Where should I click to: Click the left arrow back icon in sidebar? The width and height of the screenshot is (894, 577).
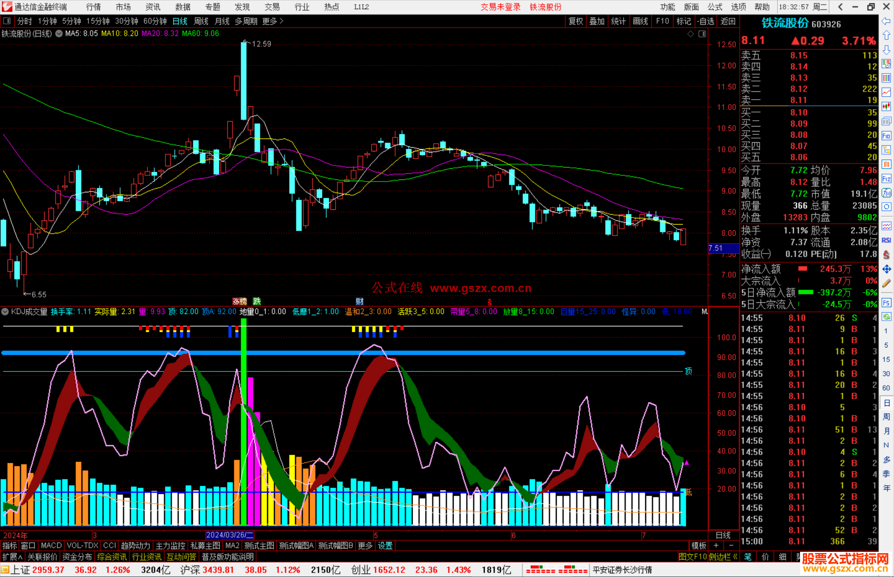click(x=886, y=21)
